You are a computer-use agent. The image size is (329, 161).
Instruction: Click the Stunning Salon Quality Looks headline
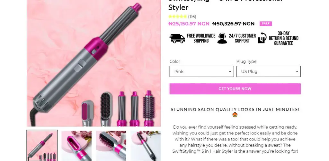pos(235,109)
